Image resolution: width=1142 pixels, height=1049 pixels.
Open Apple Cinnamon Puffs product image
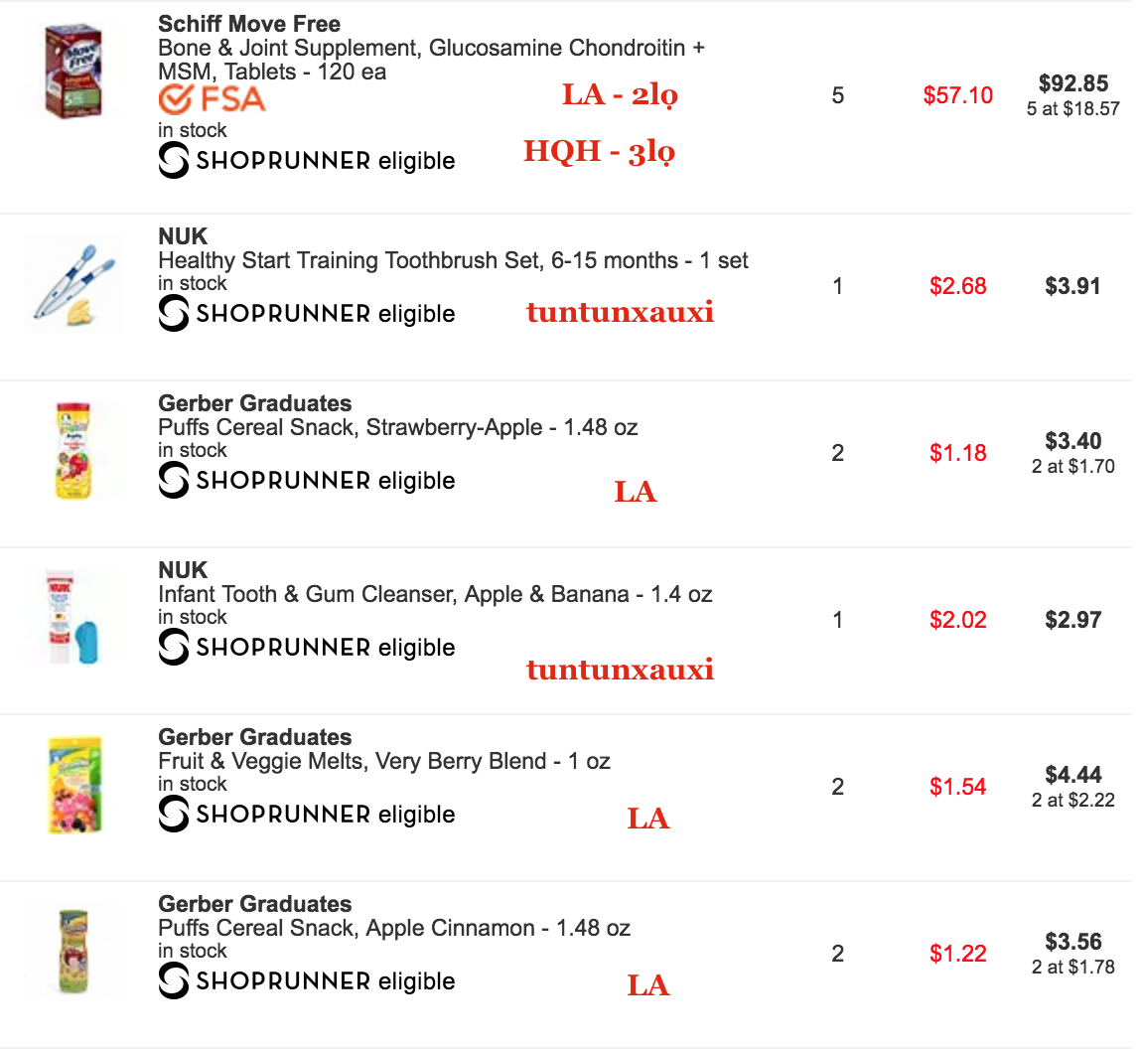coord(72,952)
